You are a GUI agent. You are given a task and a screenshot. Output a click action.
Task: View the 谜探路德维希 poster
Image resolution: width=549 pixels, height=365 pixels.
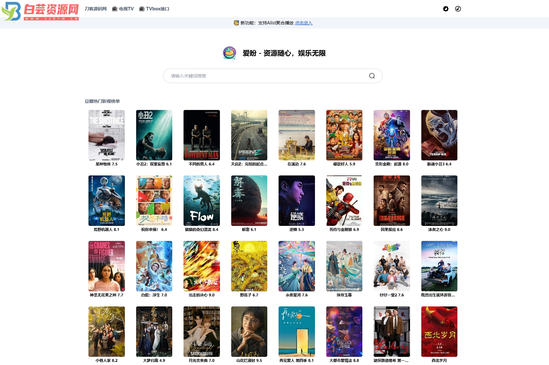[392, 331]
